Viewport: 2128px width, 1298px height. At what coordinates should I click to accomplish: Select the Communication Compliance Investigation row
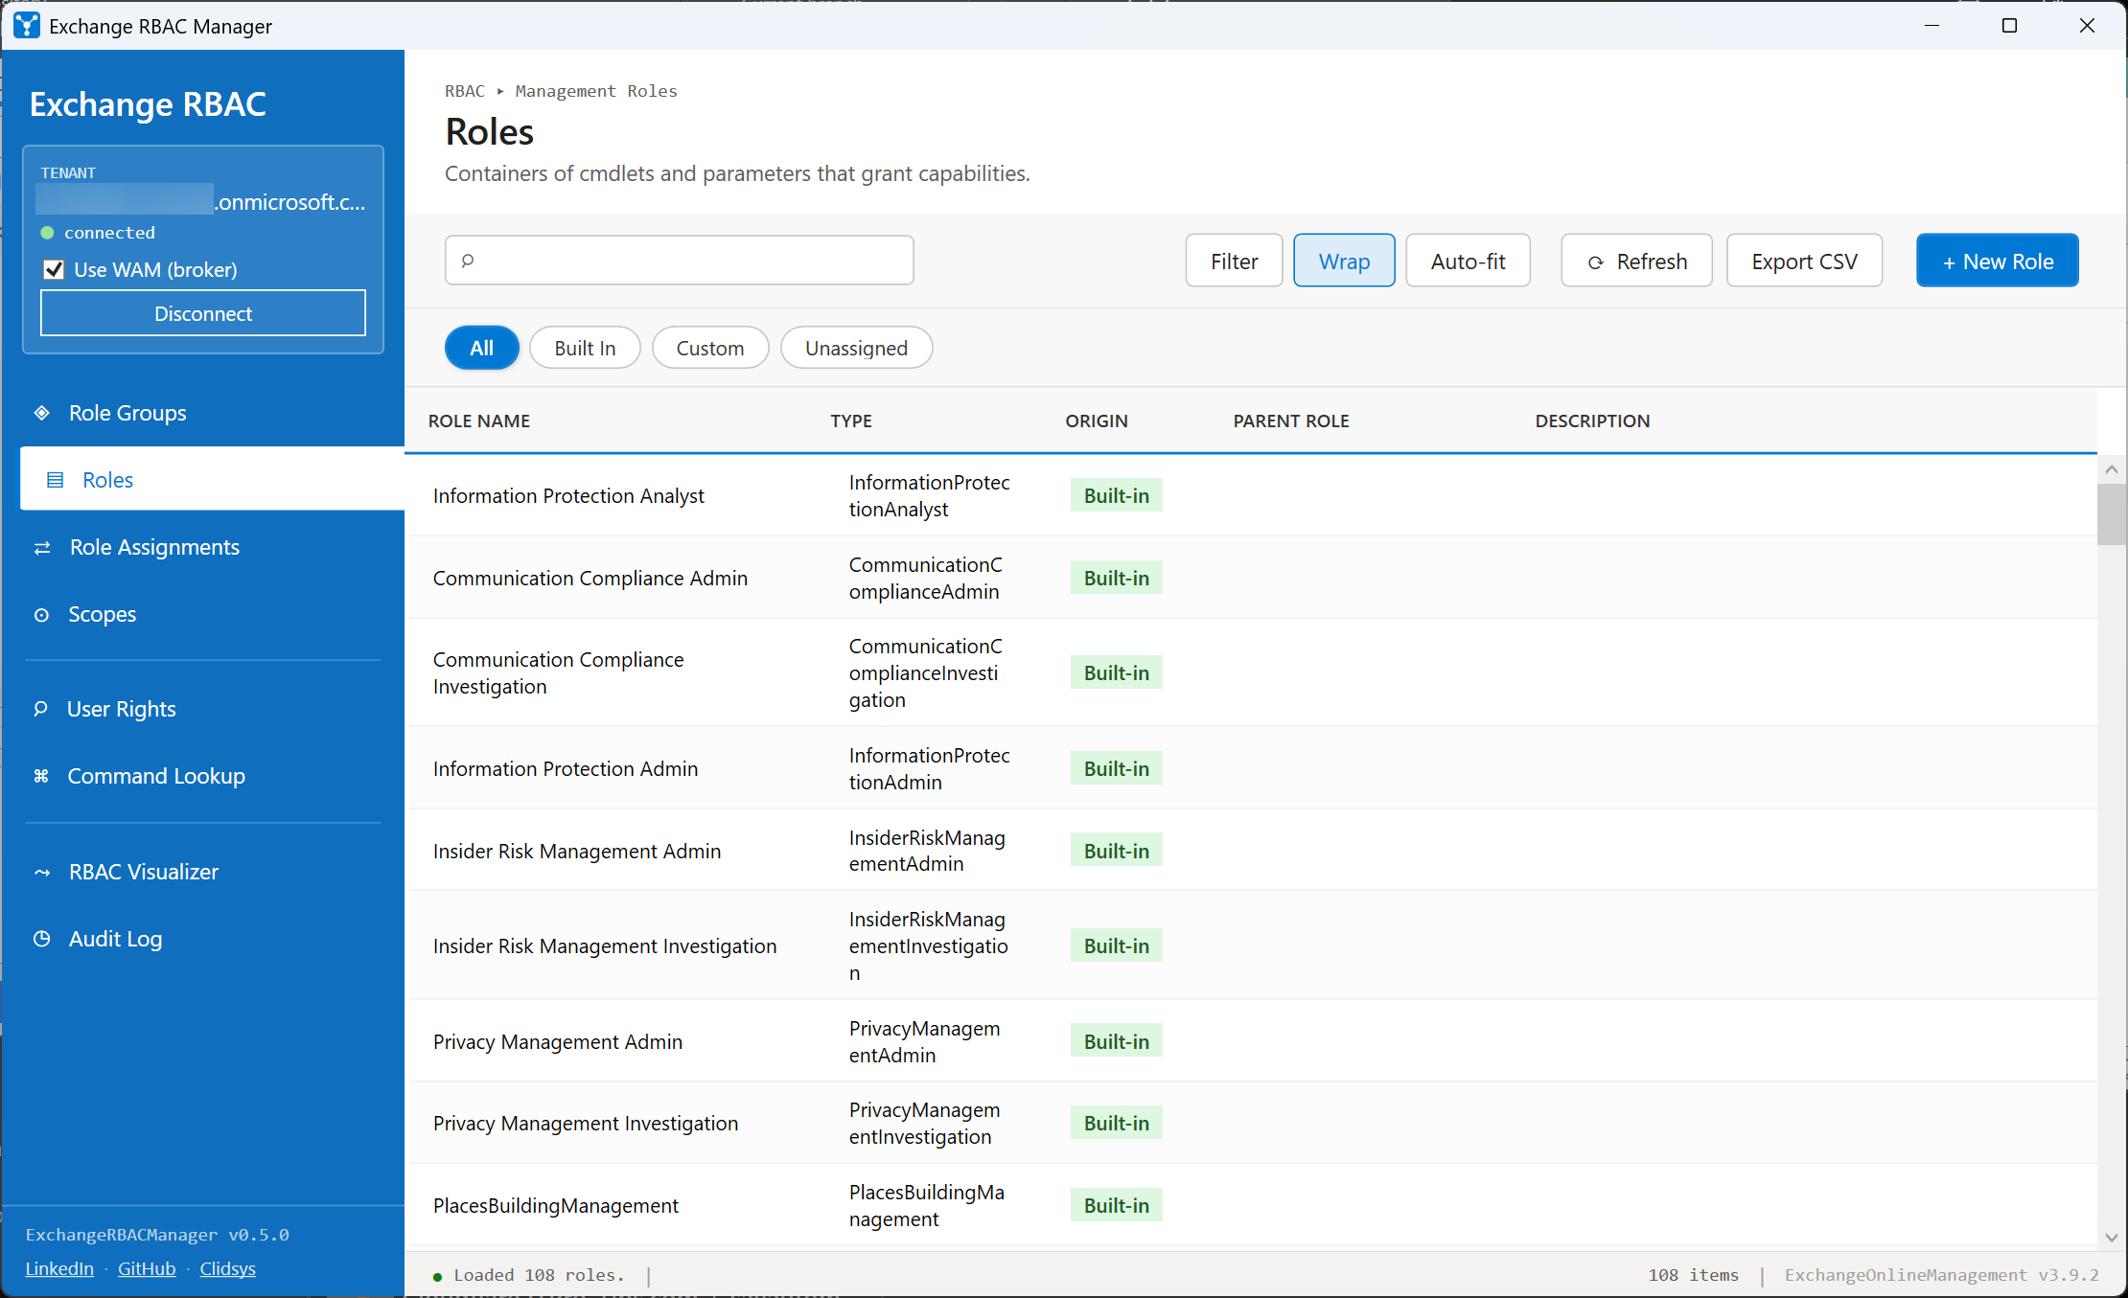coord(1251,672)
